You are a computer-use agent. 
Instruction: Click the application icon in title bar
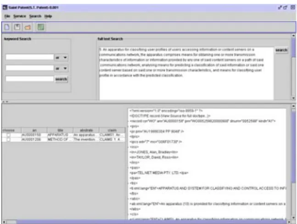5,8
